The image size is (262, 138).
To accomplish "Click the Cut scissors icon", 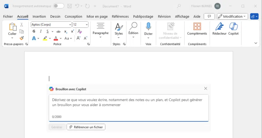I will (x=22, y=25).
